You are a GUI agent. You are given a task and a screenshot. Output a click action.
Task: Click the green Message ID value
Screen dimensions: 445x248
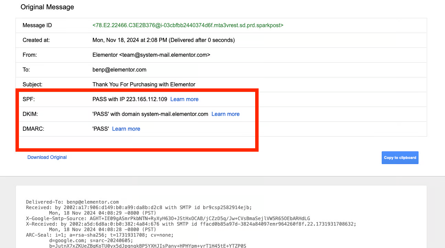click(188, 25)
